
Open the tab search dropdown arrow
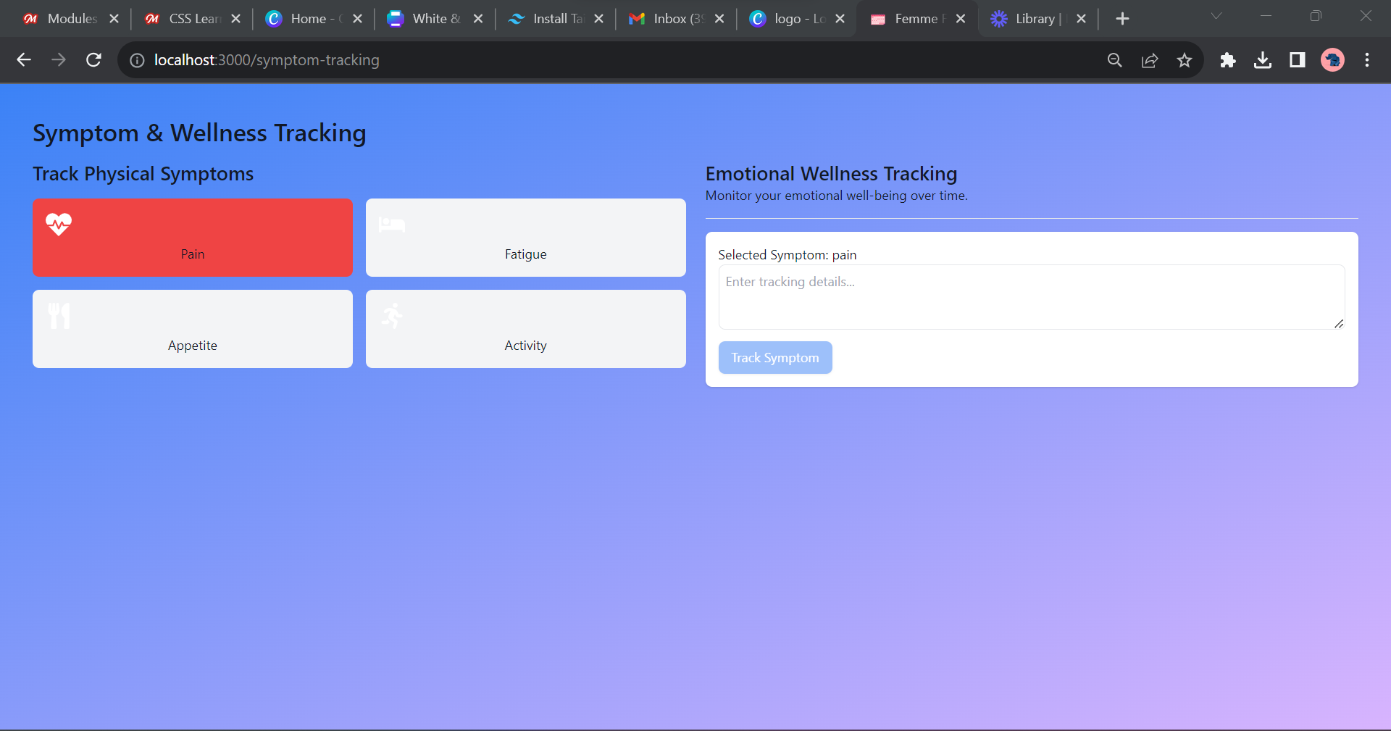tap(1216, 16)
